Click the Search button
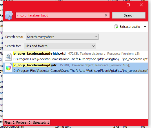 [x=129, y=15]
